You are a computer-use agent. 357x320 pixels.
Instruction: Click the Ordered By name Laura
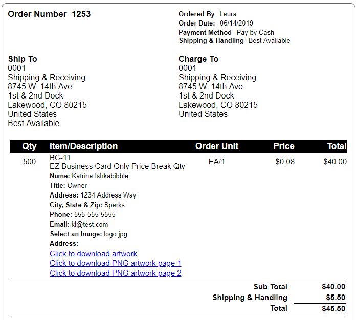point(228,14)
